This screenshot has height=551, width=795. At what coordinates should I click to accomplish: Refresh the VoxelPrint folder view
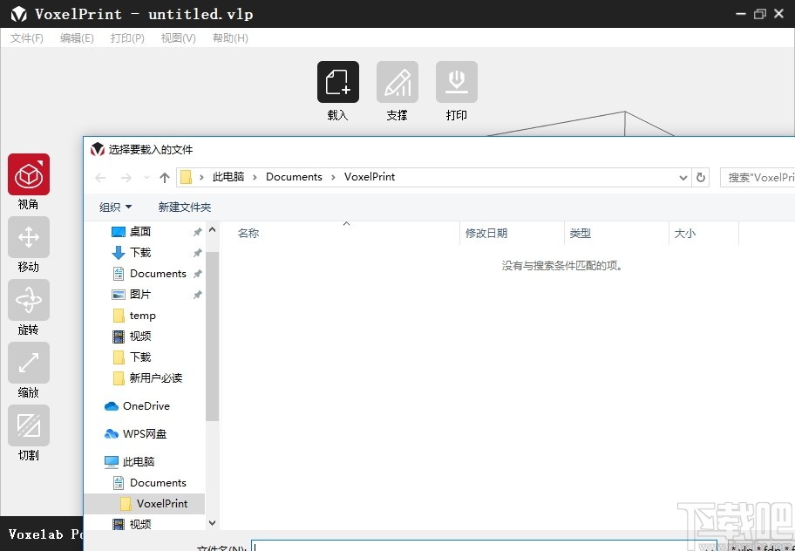(x=701, y=177)
